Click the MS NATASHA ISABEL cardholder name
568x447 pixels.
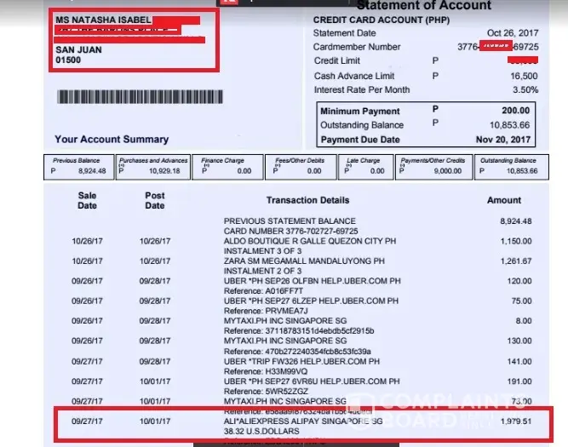click(x=103, y=20)
